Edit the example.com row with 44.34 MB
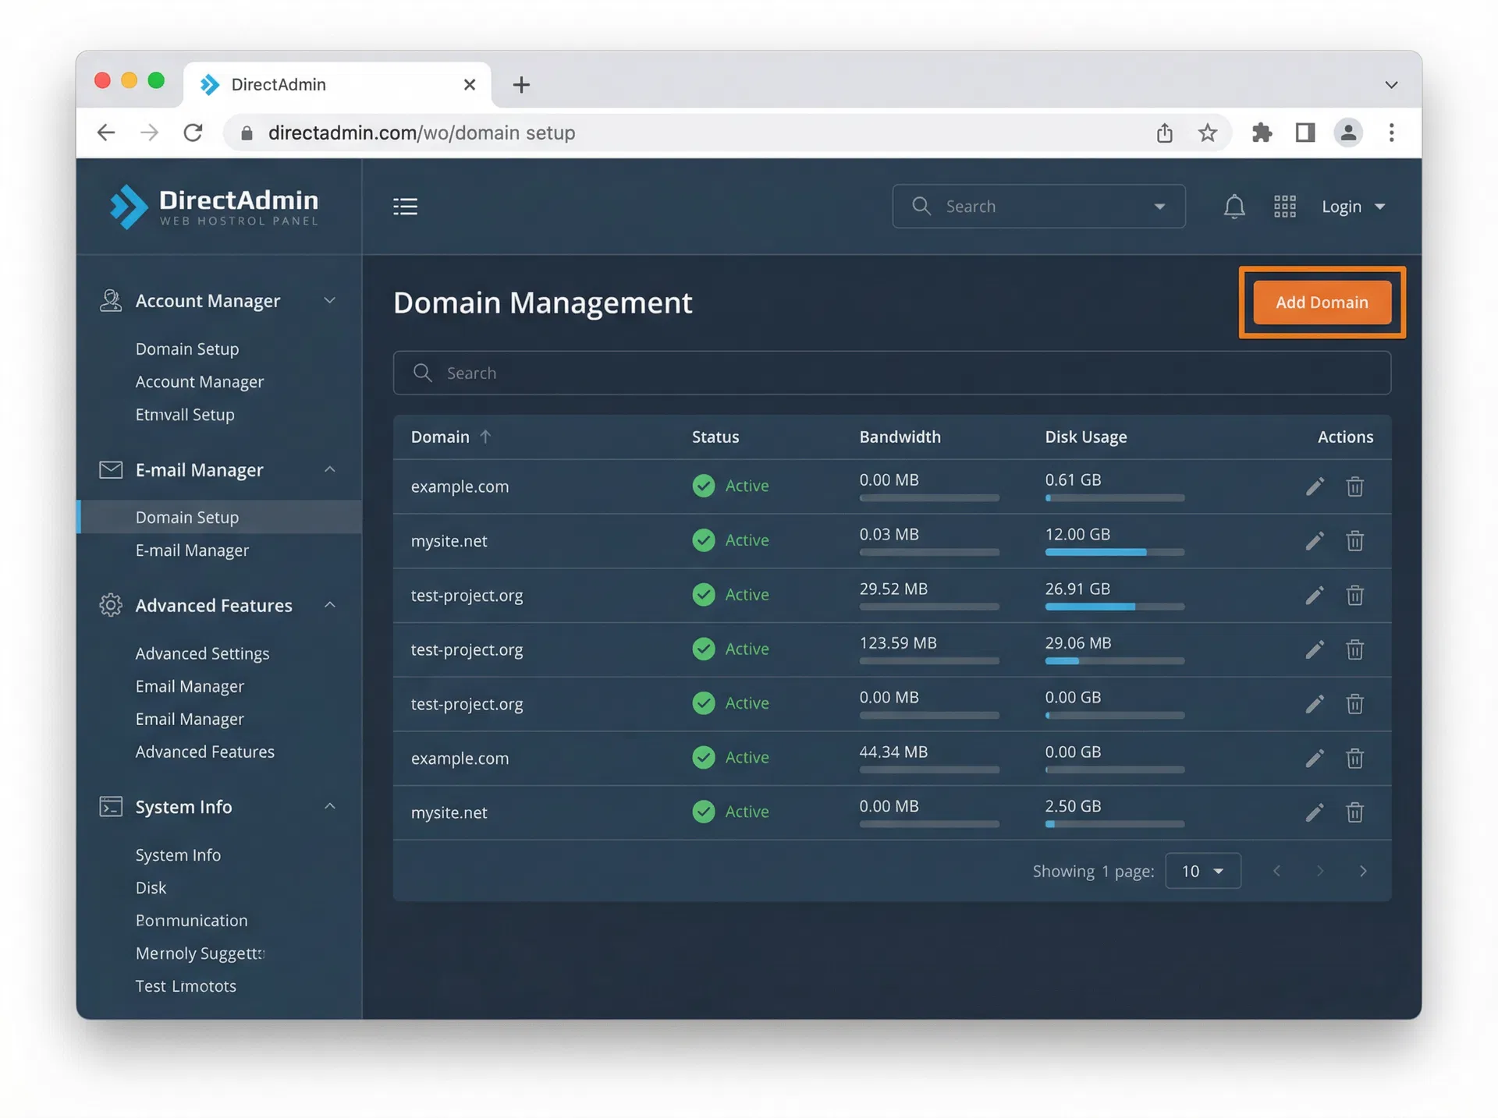 tap(1315, 759)
